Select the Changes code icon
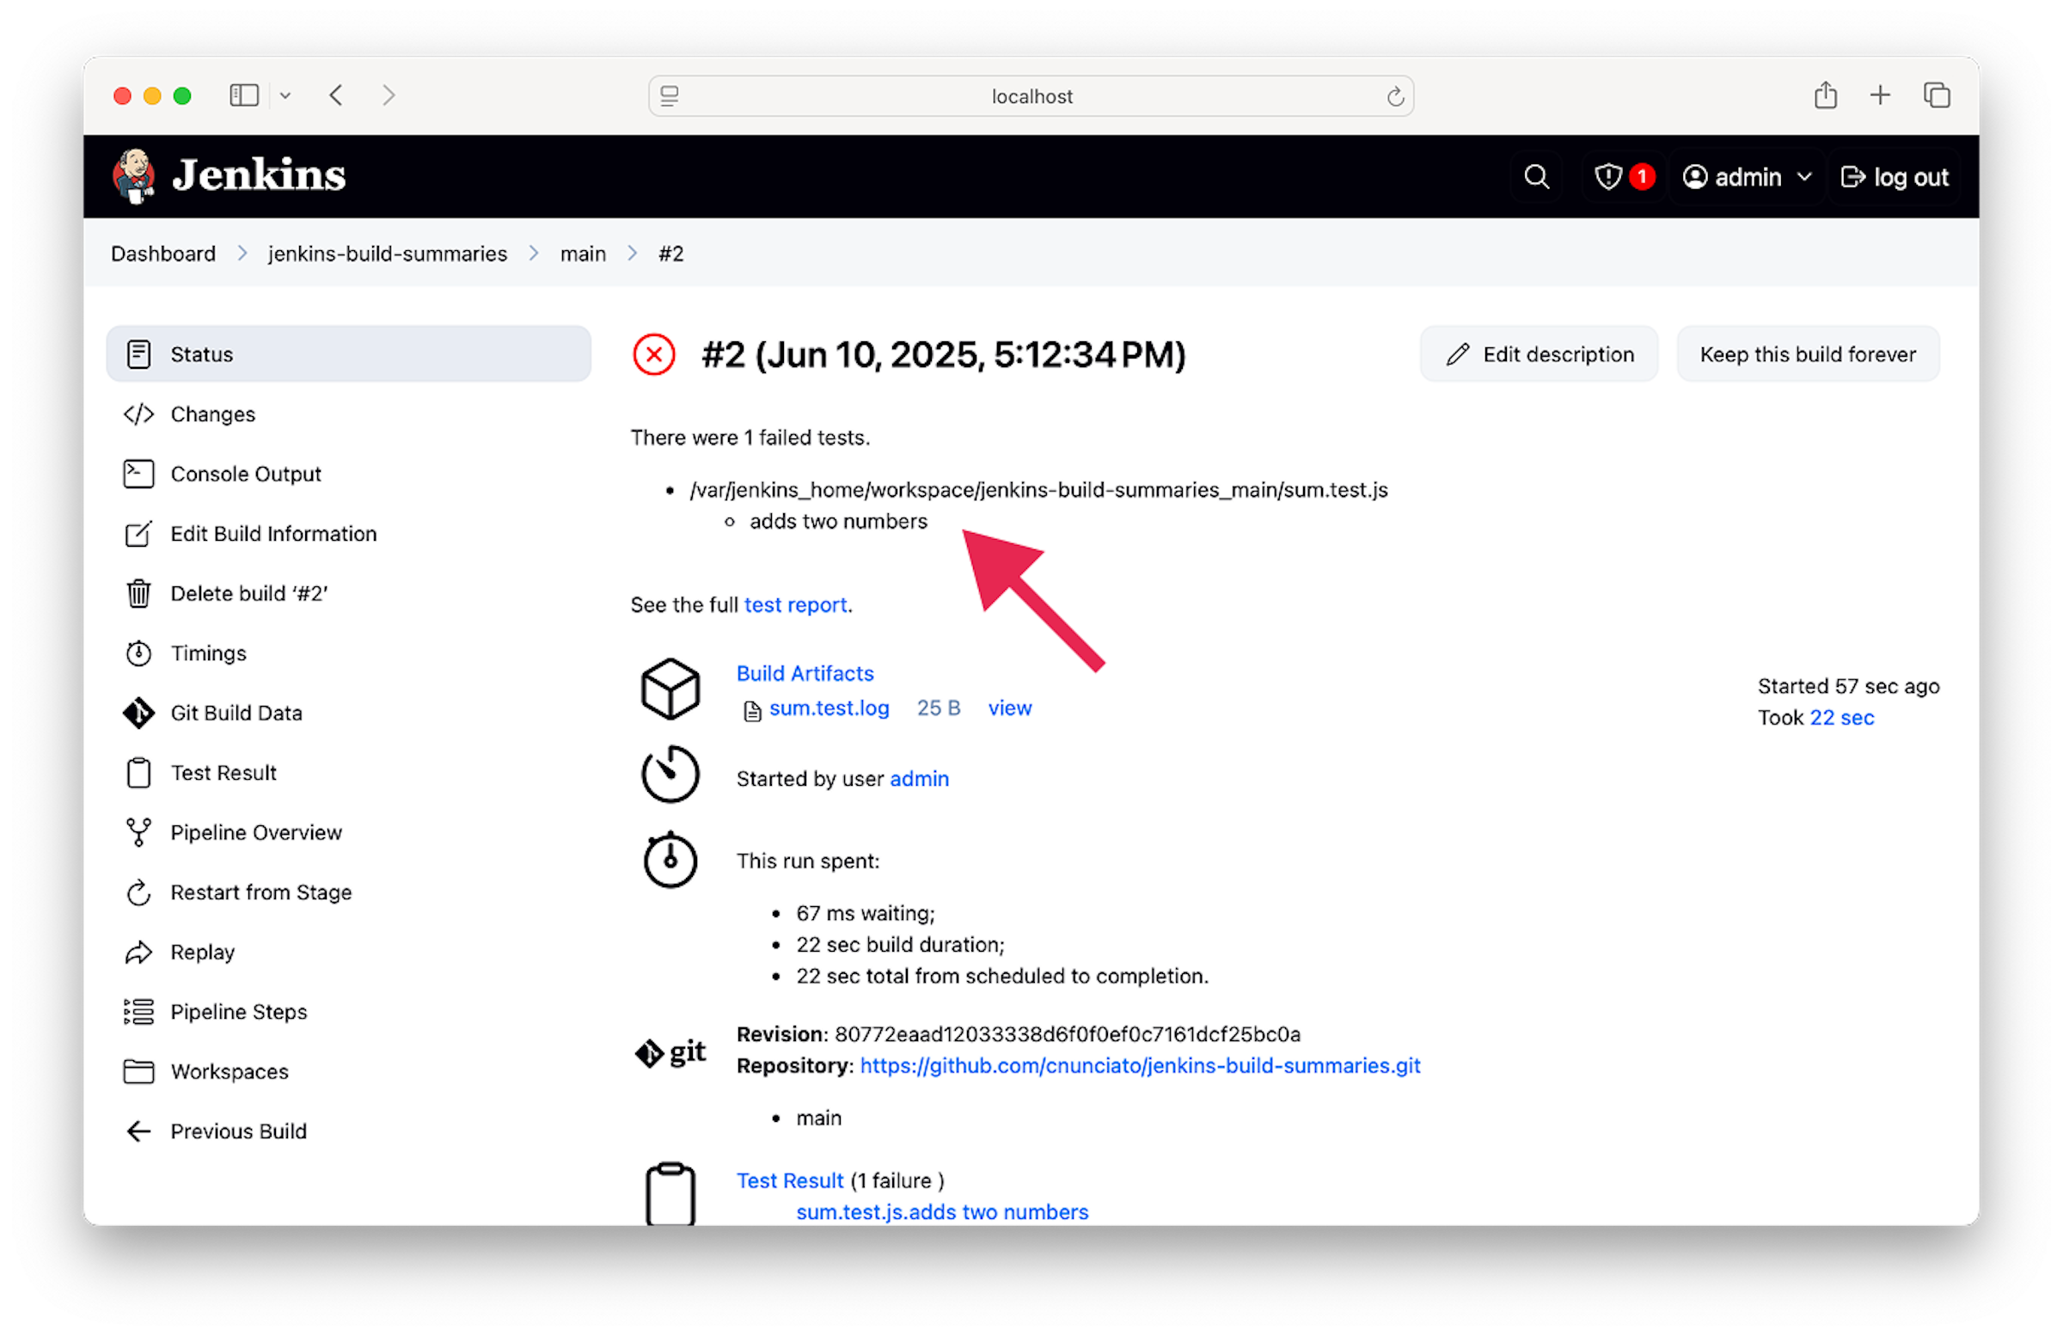This screenshot has height=1336, width=2063. pos(138,414)
